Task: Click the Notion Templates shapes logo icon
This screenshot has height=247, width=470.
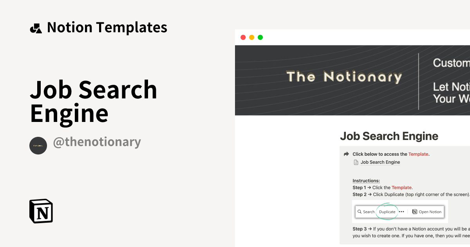Action: click(36, 28)
